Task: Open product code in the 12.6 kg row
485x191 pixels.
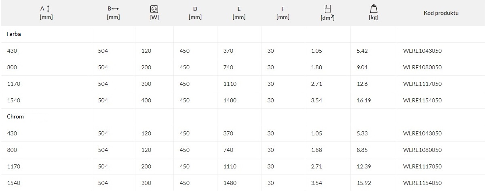Action: [x=422, y=84]
